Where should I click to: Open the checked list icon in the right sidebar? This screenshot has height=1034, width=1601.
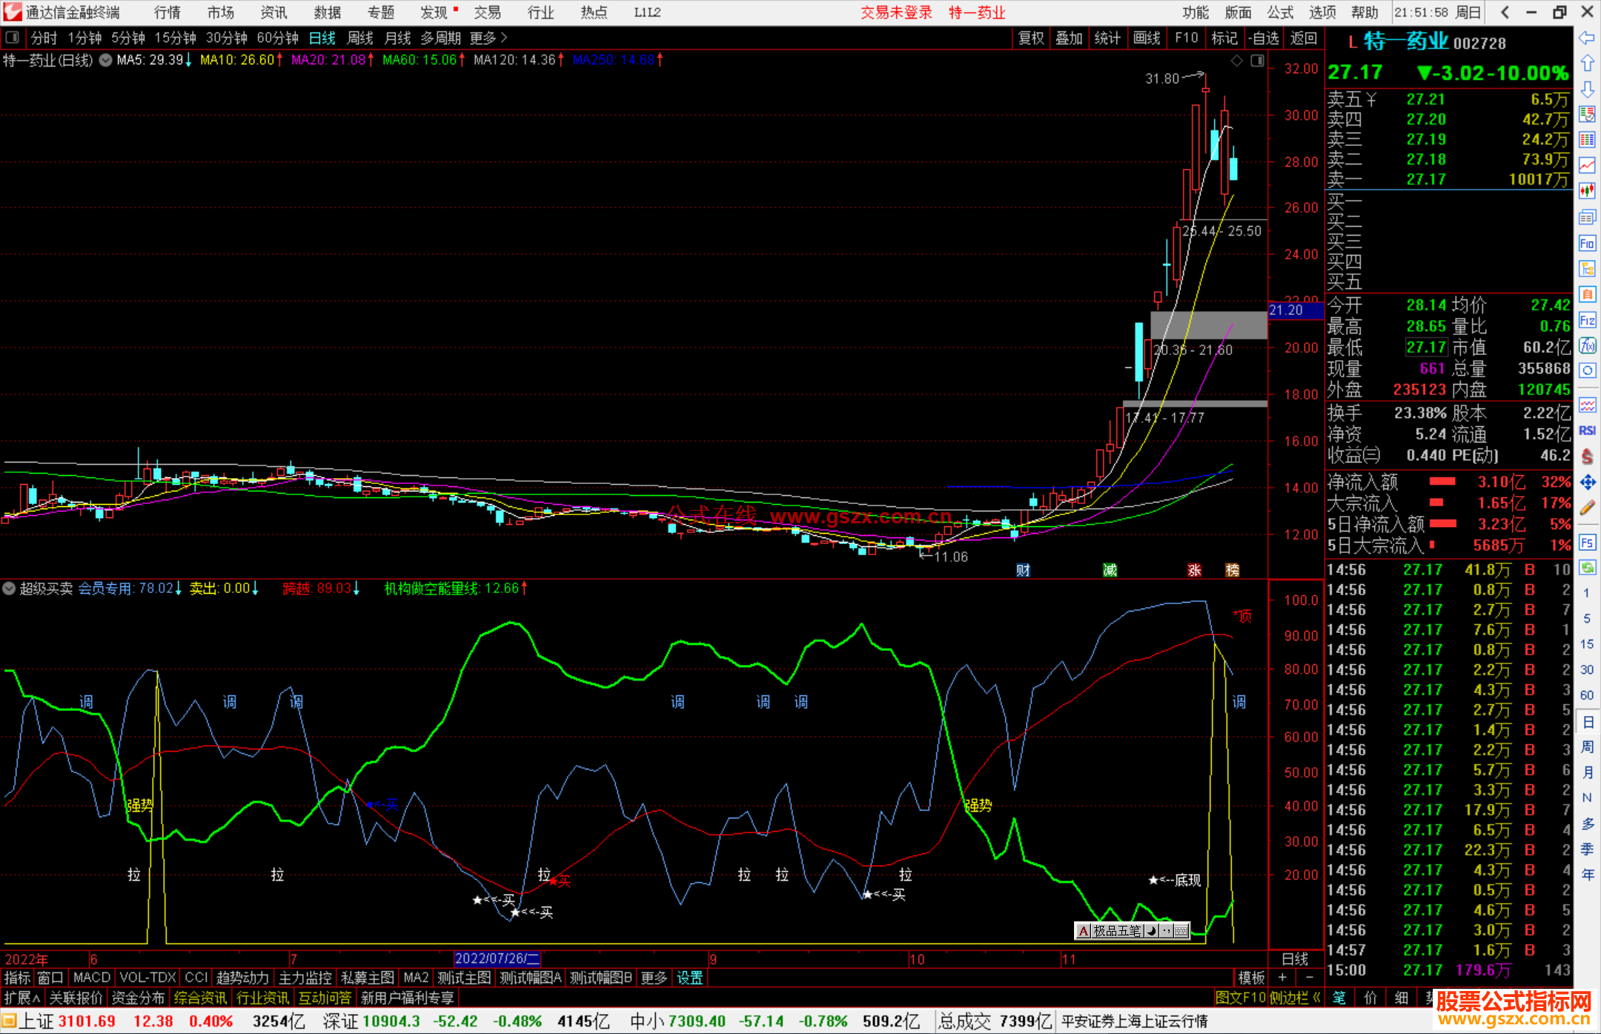[x=1587, y=114]
